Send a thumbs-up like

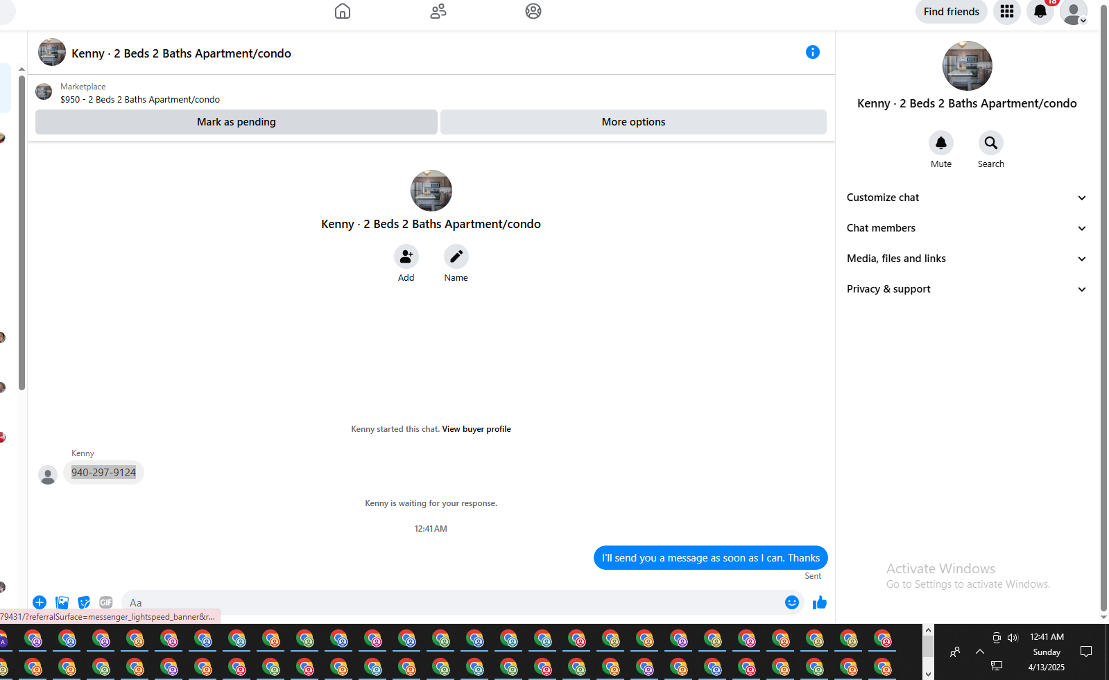(x=820, y=602)
